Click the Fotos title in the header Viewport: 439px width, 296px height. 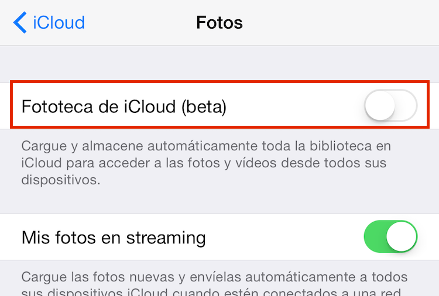coord(220,22)
